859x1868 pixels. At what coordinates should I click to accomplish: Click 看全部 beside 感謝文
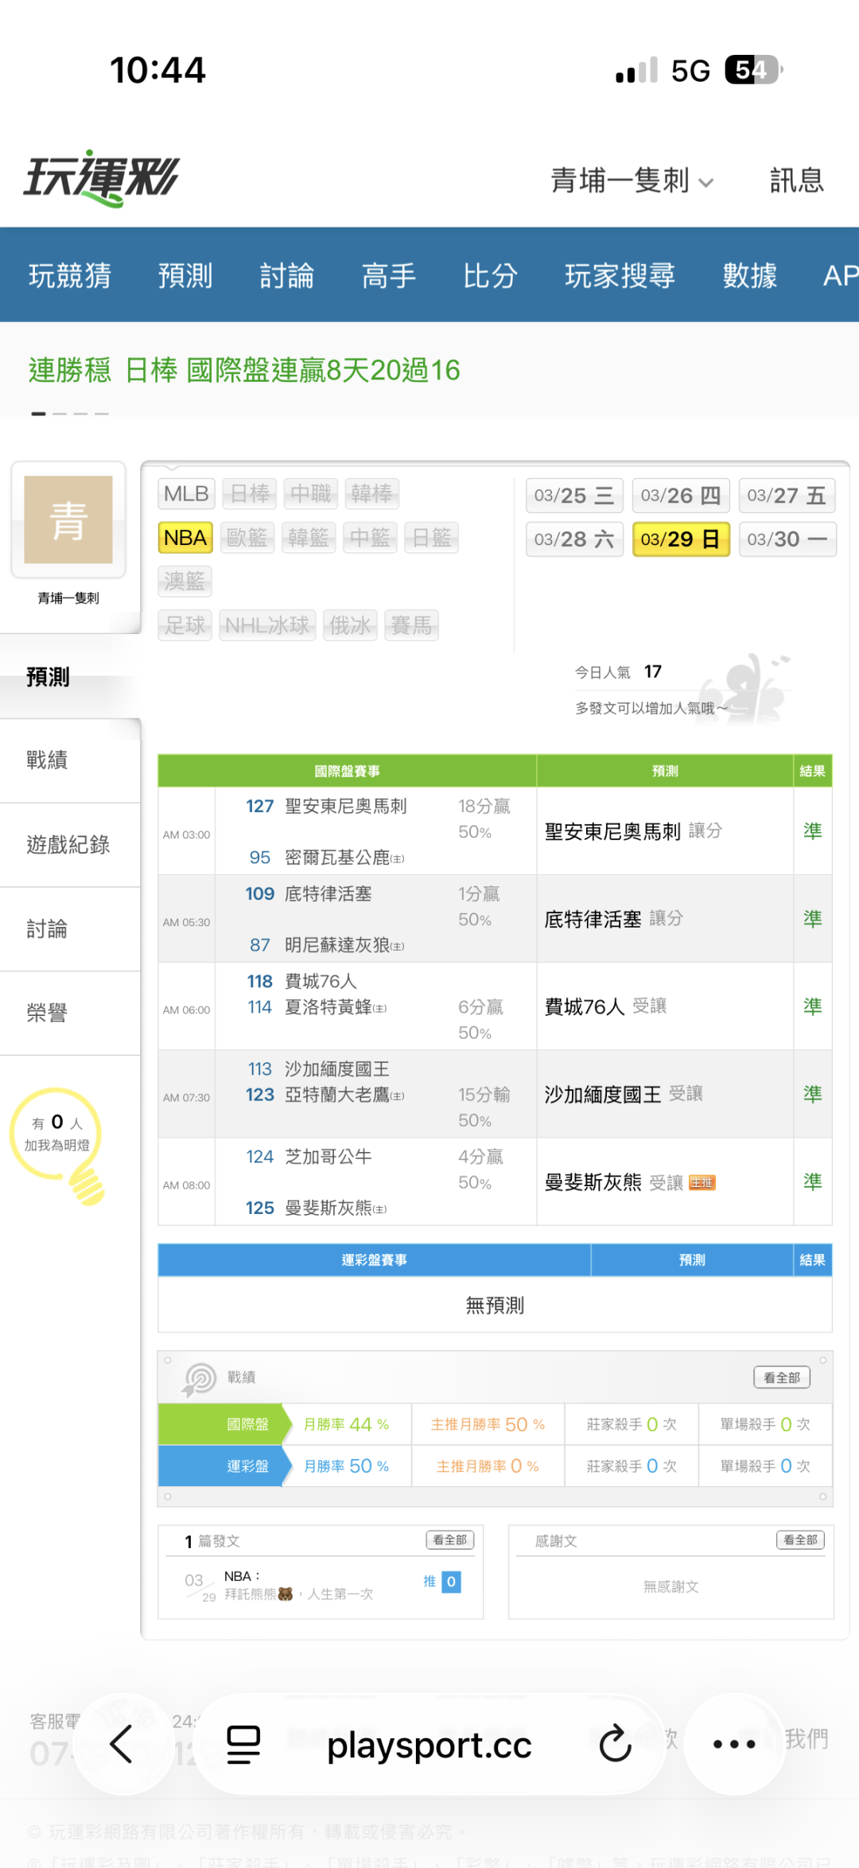[x=800, y=1540]
